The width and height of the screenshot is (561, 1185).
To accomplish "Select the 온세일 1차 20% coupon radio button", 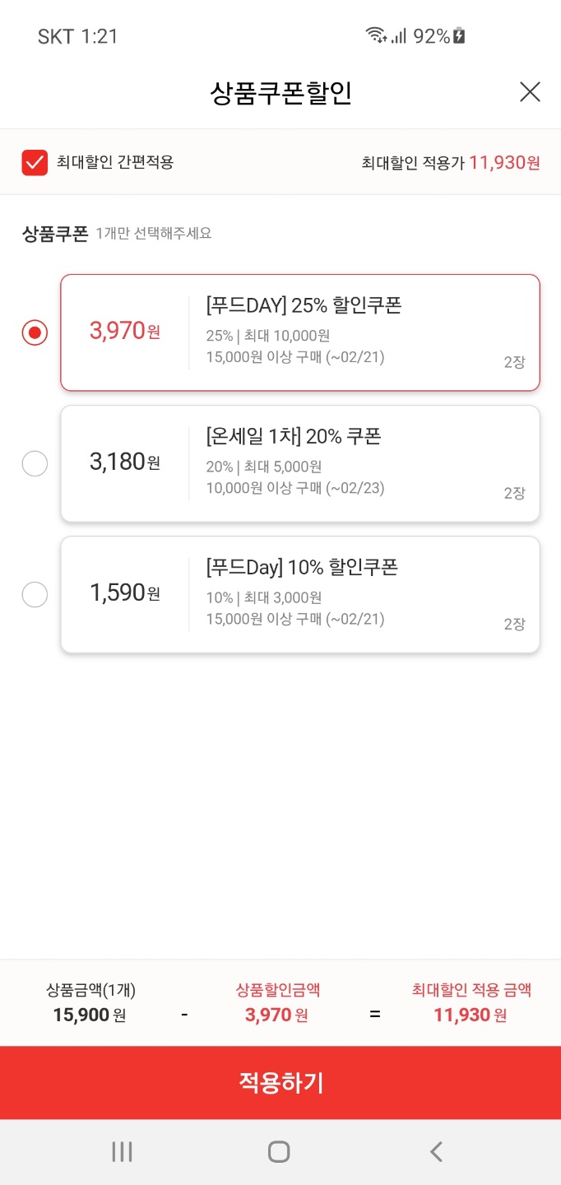I will pos(35,464).
